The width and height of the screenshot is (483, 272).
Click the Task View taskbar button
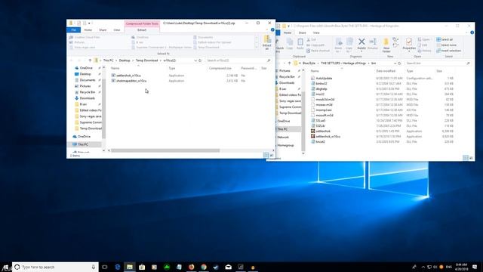point(105,267)
